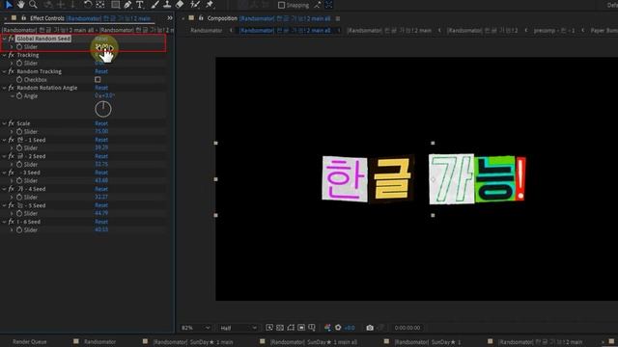Select the Puppet Pin tool
The height and width of the screenshot is (347, 618).
point(210,5)
